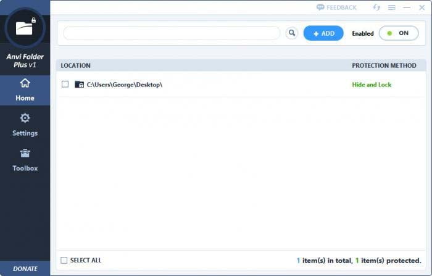
Task: Click the PROTECTION METHOD column header
Action: [384, 65]
